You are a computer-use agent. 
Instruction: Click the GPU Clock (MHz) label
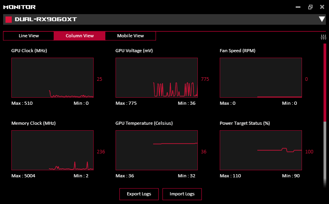pyautogui.click(x=29, y=51)
